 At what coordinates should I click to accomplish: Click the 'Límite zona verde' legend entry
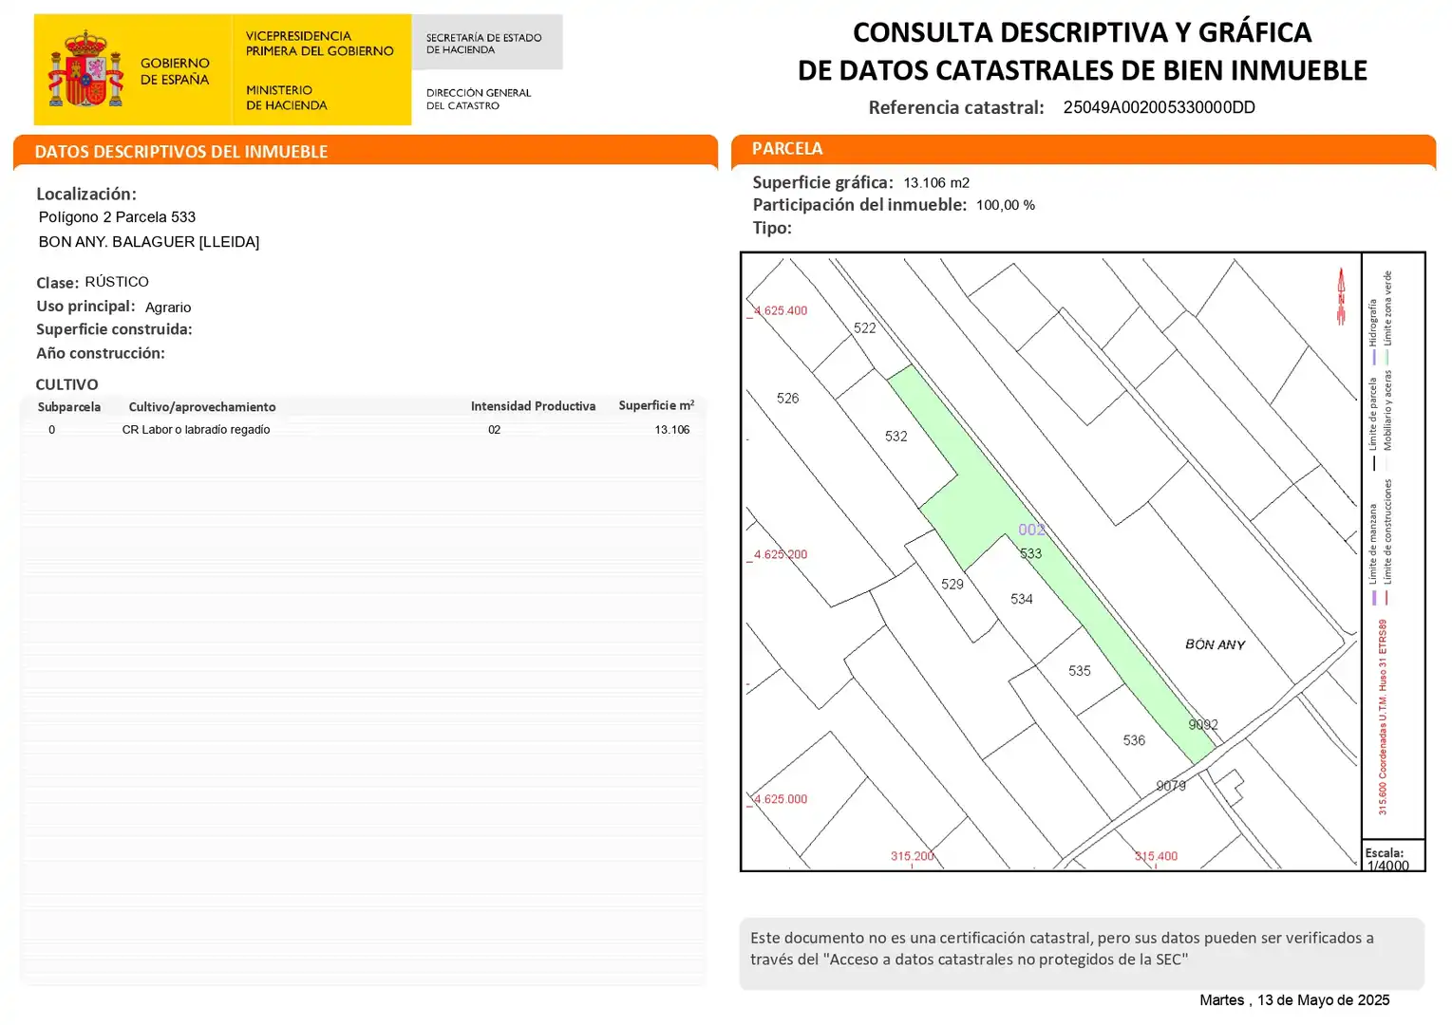[x=1387, y=318]
